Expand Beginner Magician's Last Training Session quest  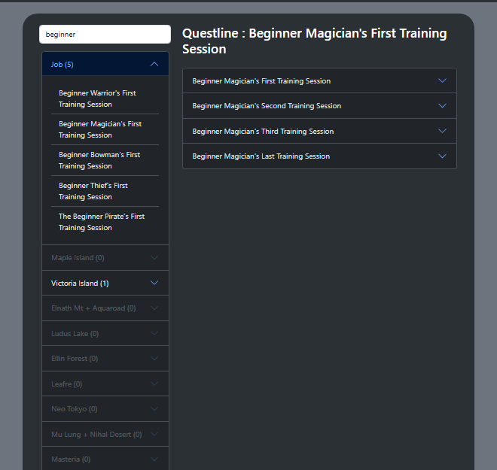pyautogui.click(x=319, y=156)
